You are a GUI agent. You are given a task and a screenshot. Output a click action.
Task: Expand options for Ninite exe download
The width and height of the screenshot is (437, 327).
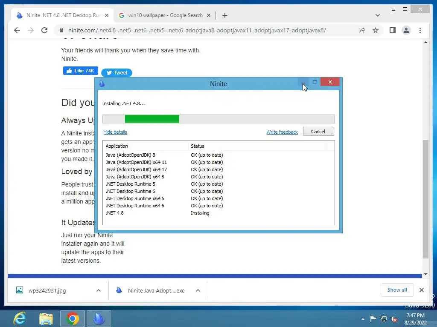(198, 290)
